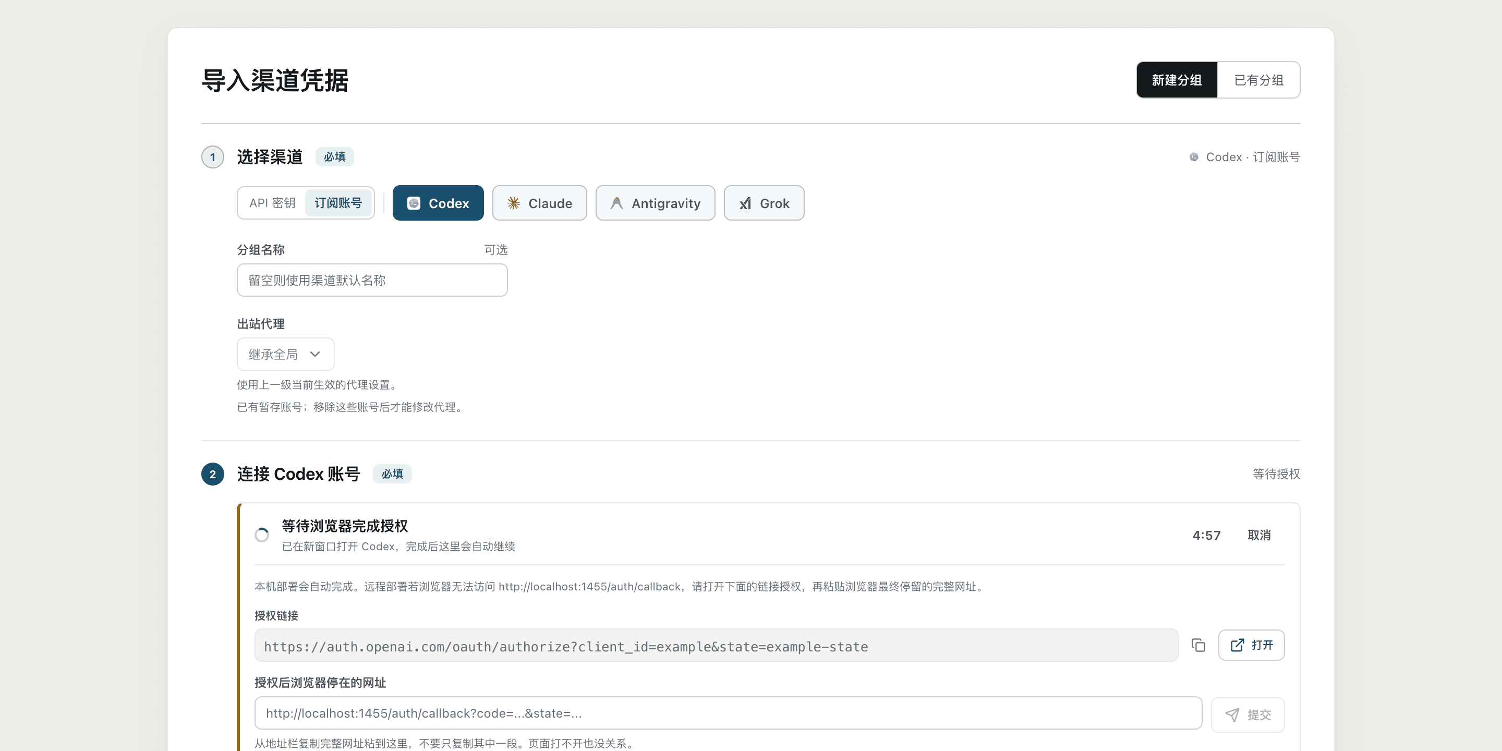Click the Codex · 订阅账号 summary text

1253,157
